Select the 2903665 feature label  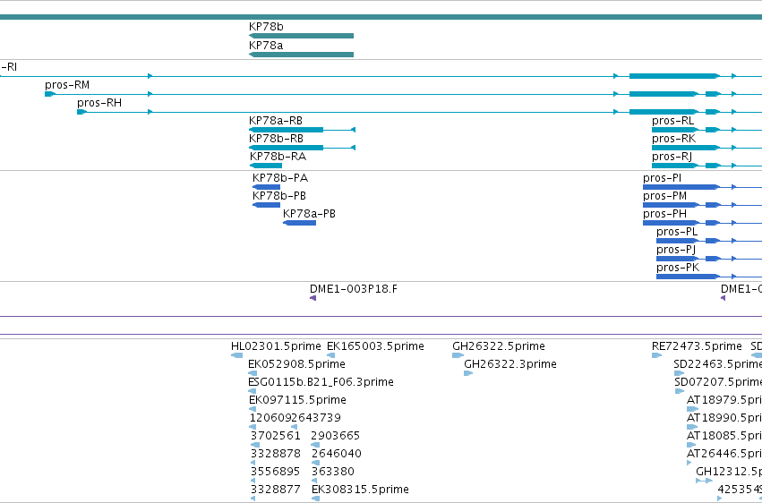click(335, 436)
